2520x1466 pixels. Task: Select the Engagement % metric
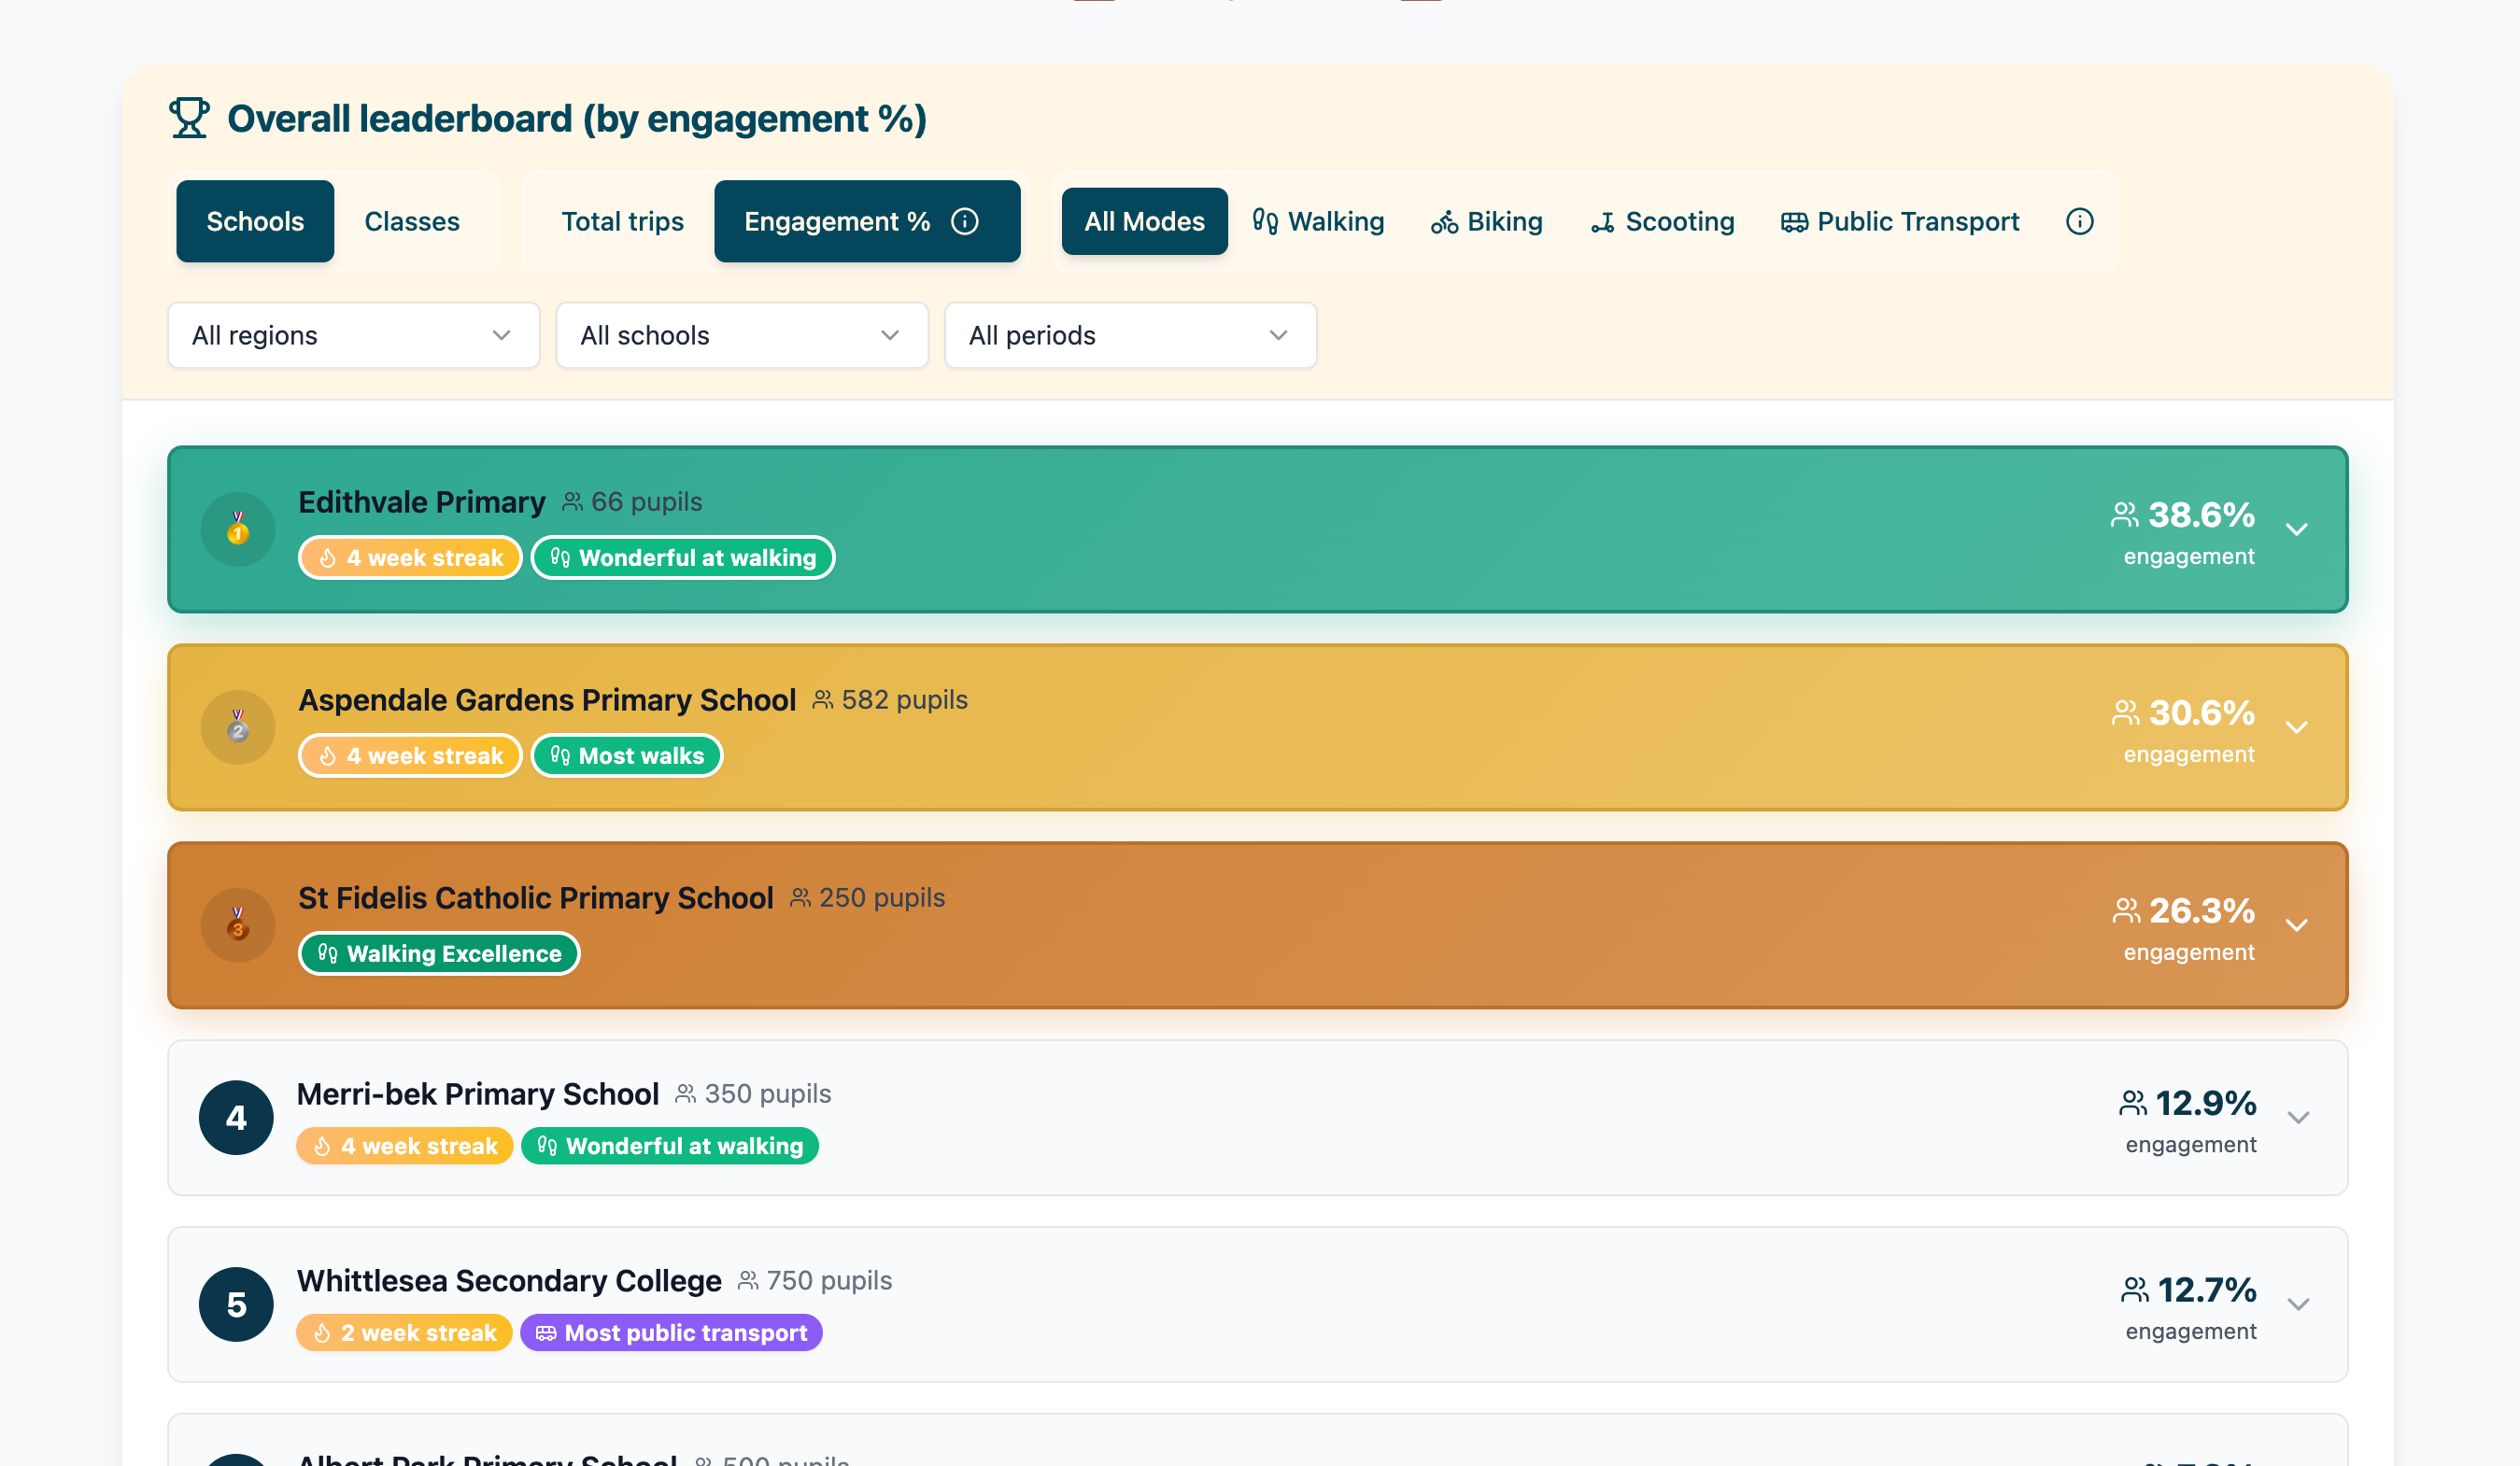click(867, 221)
